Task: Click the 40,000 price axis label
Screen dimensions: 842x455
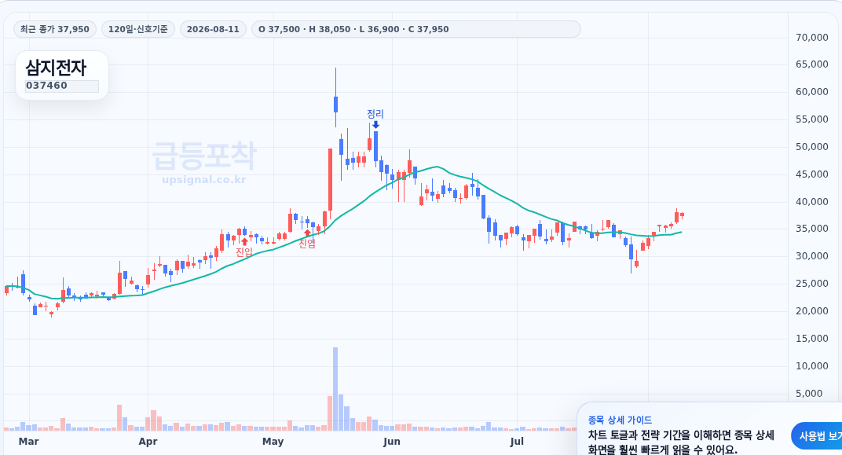Action: click(811, 201)
